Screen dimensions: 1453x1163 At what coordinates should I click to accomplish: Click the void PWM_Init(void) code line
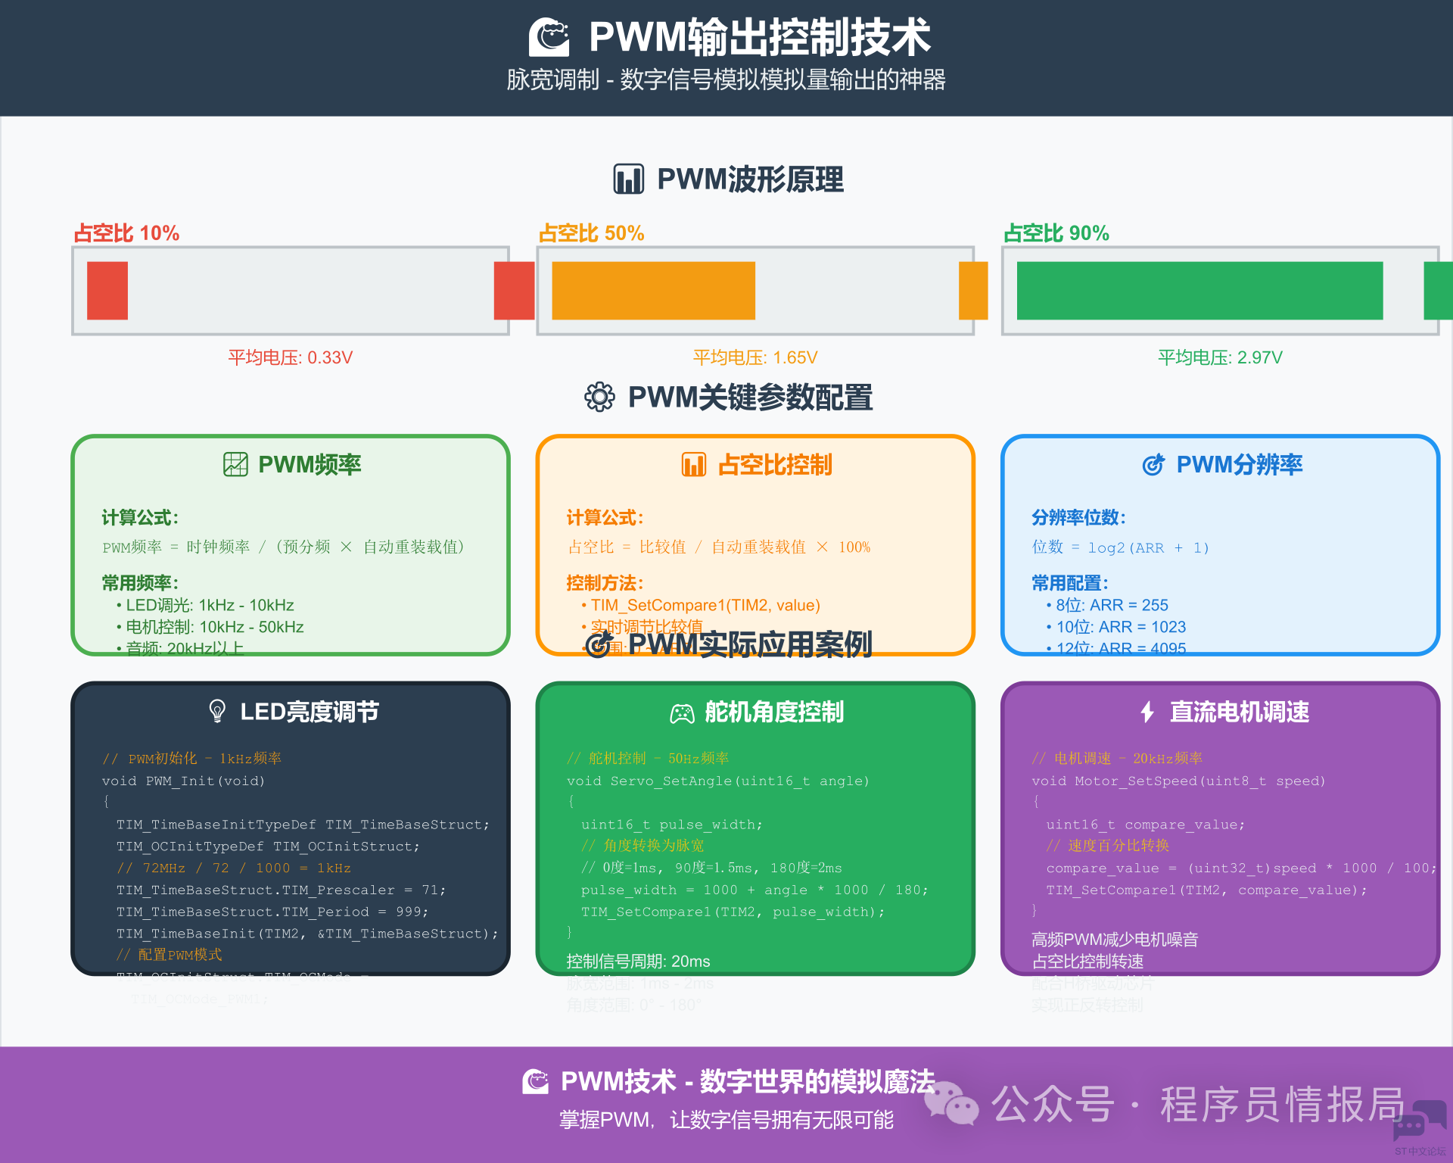pyautogui.click(x=183, y=781)
